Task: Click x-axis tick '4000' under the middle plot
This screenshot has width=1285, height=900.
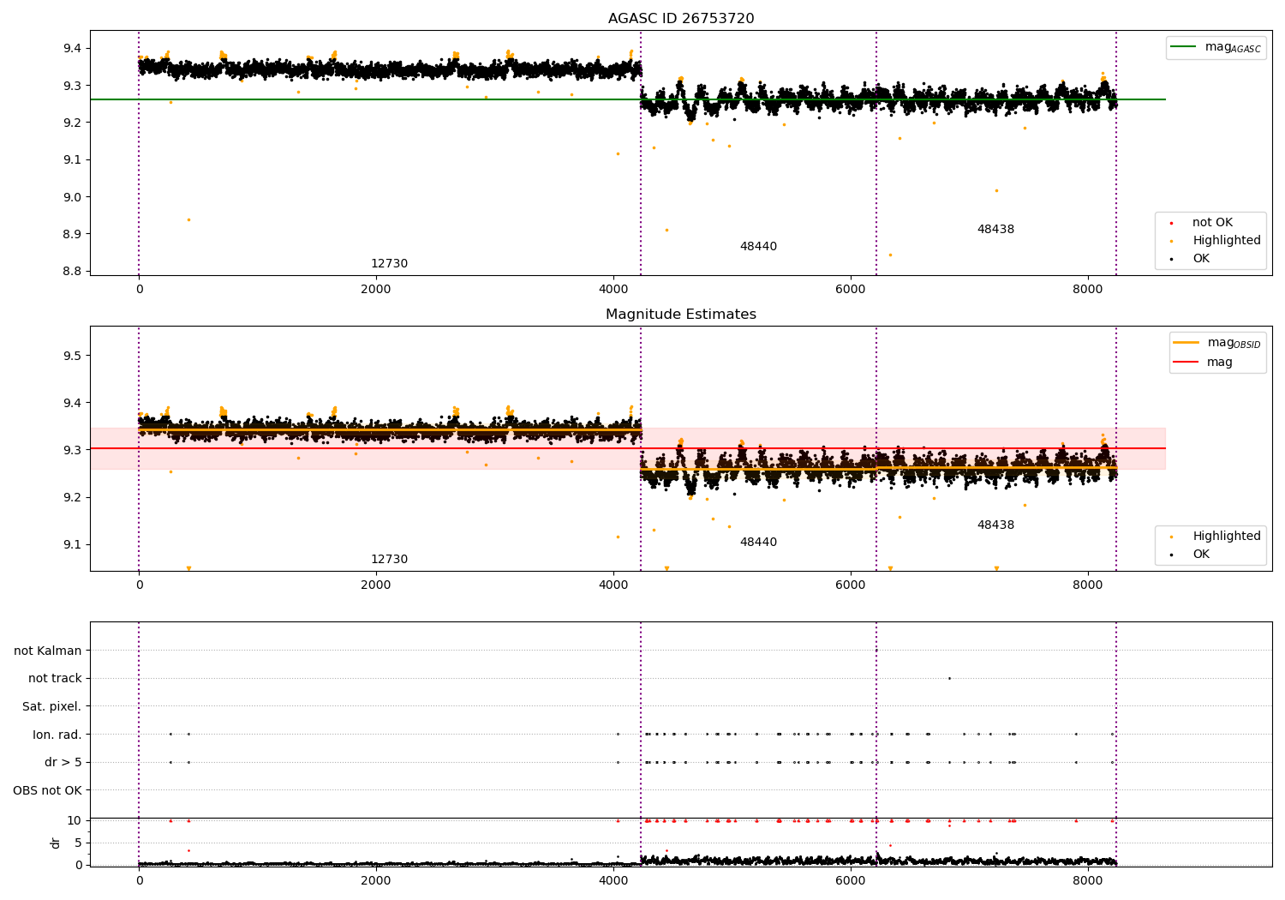Action: 613,585
